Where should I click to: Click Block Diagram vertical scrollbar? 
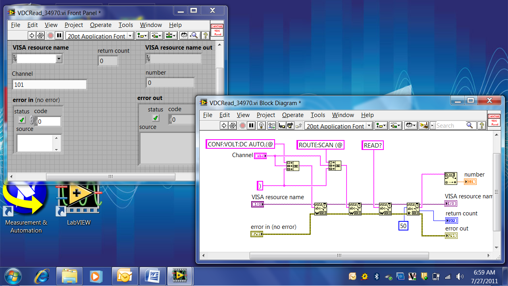(x=496, y=191)
